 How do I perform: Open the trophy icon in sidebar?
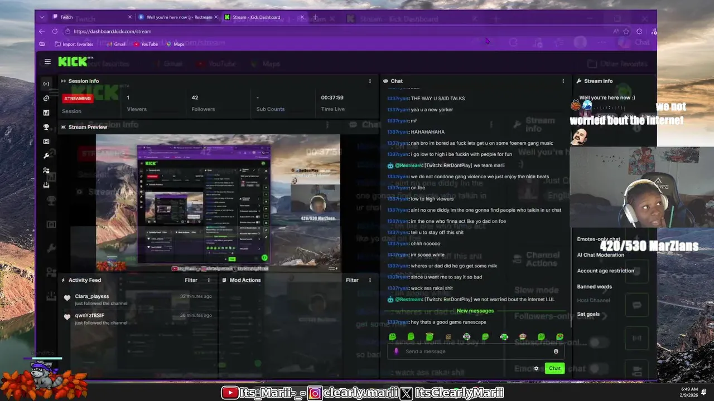point(46,127)
